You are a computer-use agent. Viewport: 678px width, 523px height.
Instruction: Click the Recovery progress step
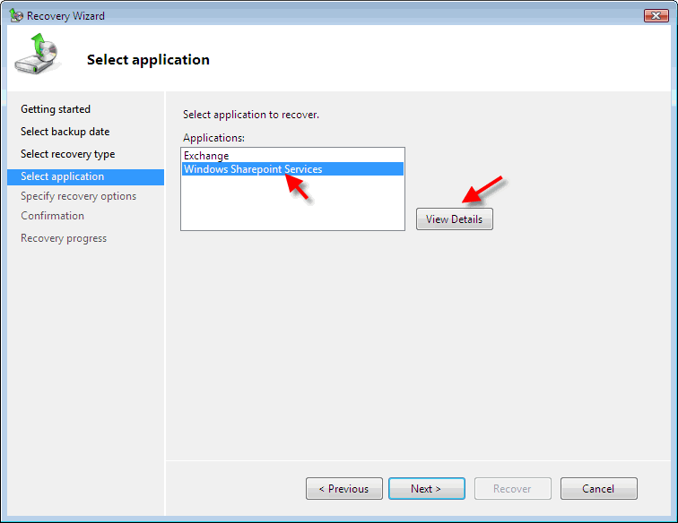64,238
